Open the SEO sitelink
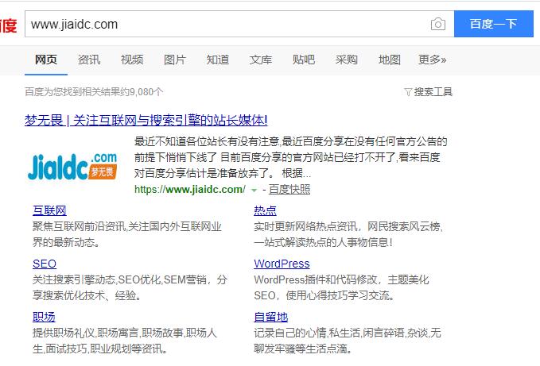This screenshot has height=366, width=540. pyautogui.click(x=45, y=264)
